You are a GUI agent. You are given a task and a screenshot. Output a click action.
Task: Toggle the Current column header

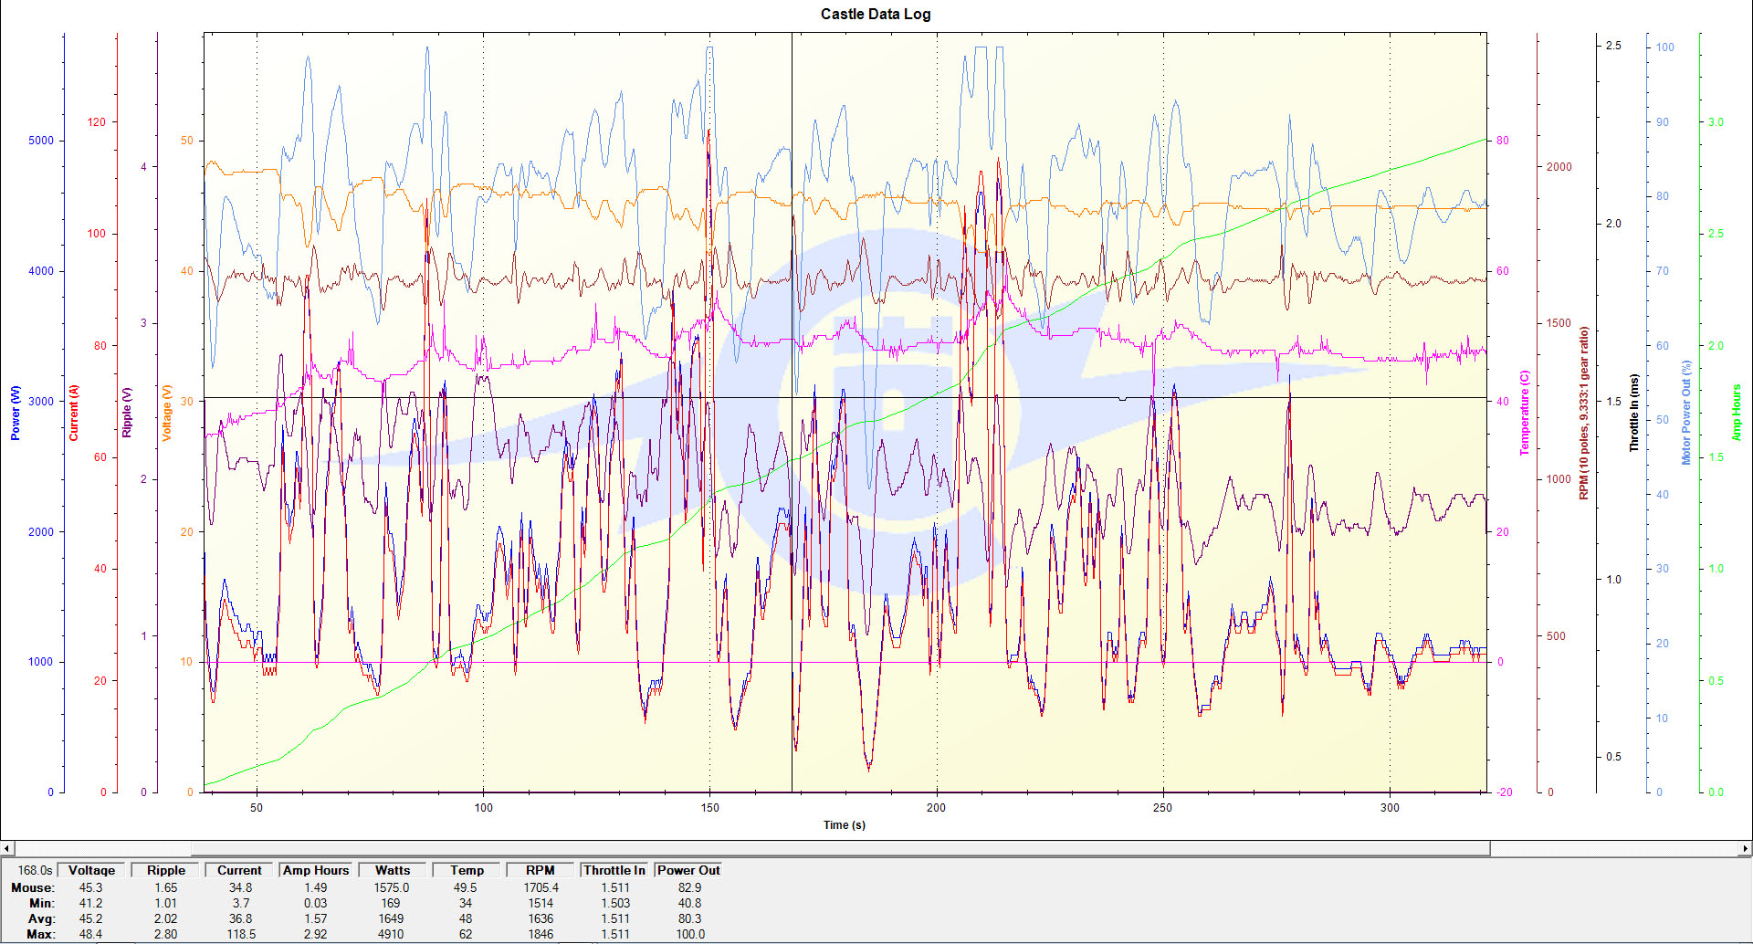point(239,870)
